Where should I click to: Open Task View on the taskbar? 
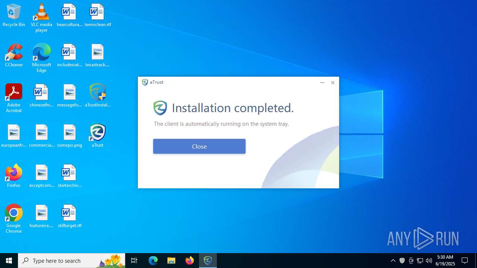tap(134, 261)
